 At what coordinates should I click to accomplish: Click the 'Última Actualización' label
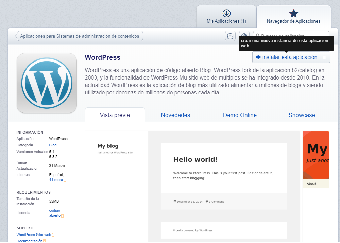click(x=28, y=166)
